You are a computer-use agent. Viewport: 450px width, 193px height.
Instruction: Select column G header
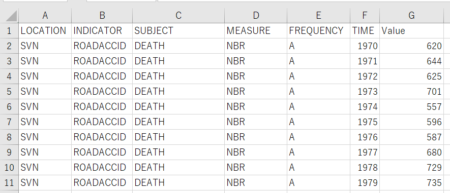pyautogui.click(x=411, y=16)
